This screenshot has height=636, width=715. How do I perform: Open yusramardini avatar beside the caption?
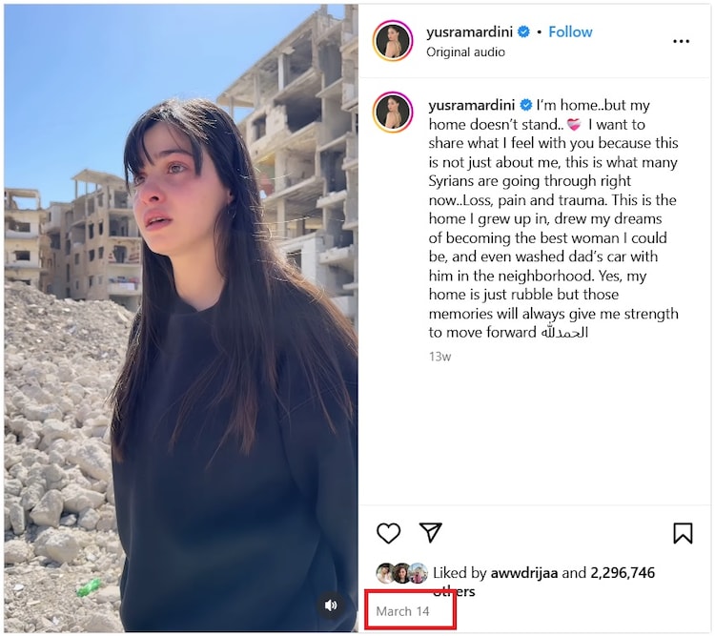click(x=393, y=112)
